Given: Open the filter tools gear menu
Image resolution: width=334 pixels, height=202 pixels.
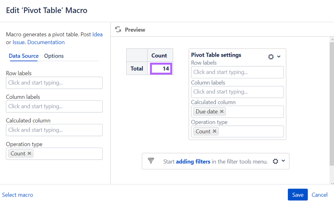Looking at the screenshot, I should click(275, 161).
